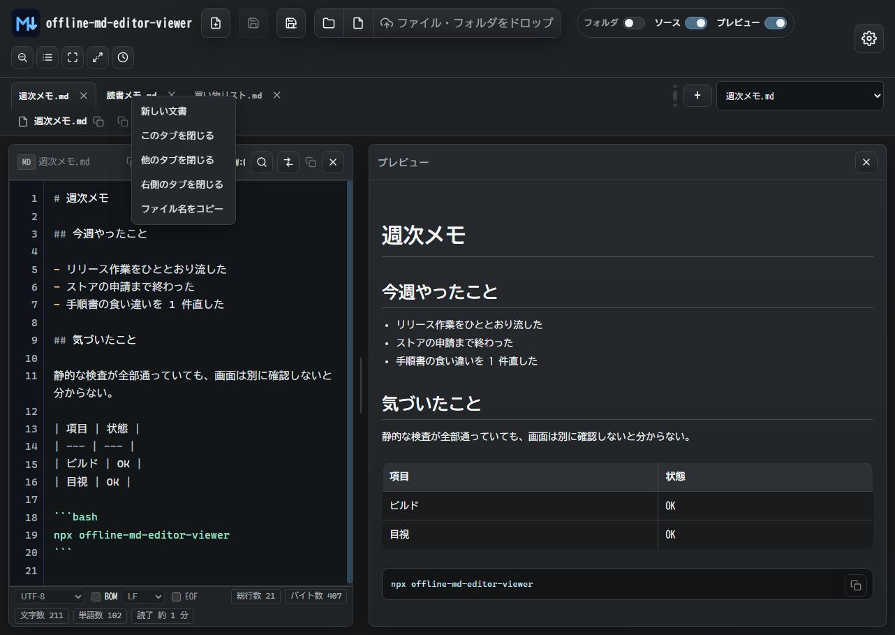Screen dimensions: 895x635
Task: Copy source with the editor header copy icon
Action: 311,162
